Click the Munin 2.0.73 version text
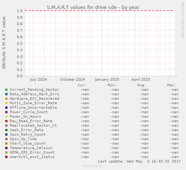The width and height of the screenshot is (186, 170). point(93,166)
